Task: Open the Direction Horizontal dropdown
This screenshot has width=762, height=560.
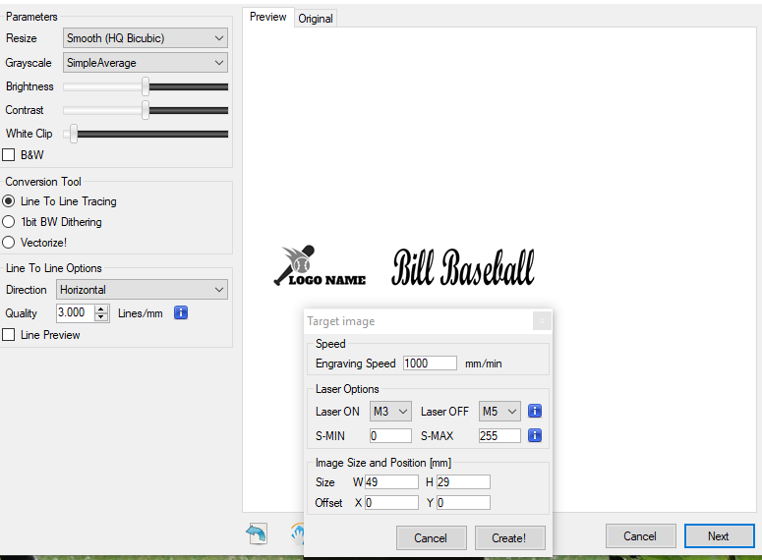Action: pyautogui.click(x=142, y=290)
